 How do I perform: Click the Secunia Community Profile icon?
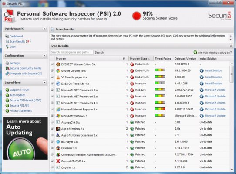(x=7, y=68)
